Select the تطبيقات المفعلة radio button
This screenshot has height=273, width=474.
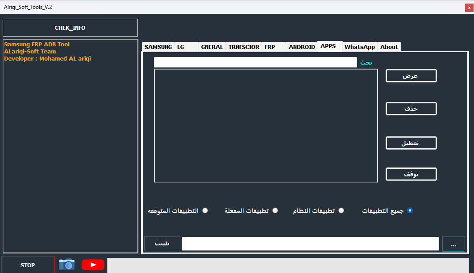[x=275, y=210]
